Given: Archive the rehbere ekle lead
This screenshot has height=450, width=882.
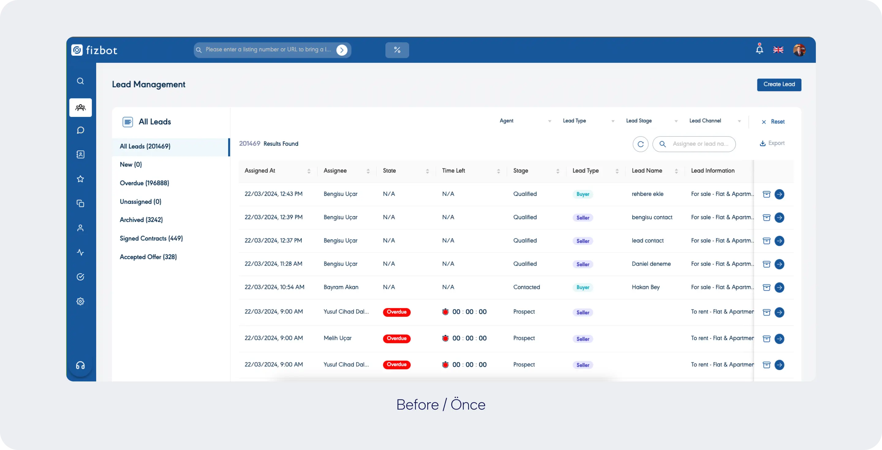Looking at the screenshot, I should (x=766, y=194).
